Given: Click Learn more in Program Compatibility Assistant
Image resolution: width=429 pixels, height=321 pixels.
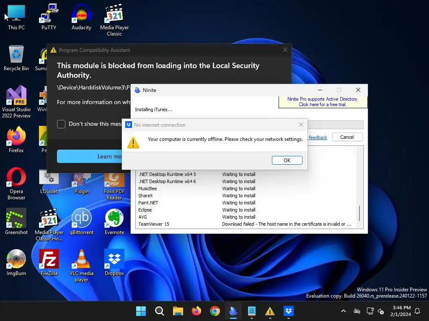Looking at the screenshot, I should coord(89,156).
